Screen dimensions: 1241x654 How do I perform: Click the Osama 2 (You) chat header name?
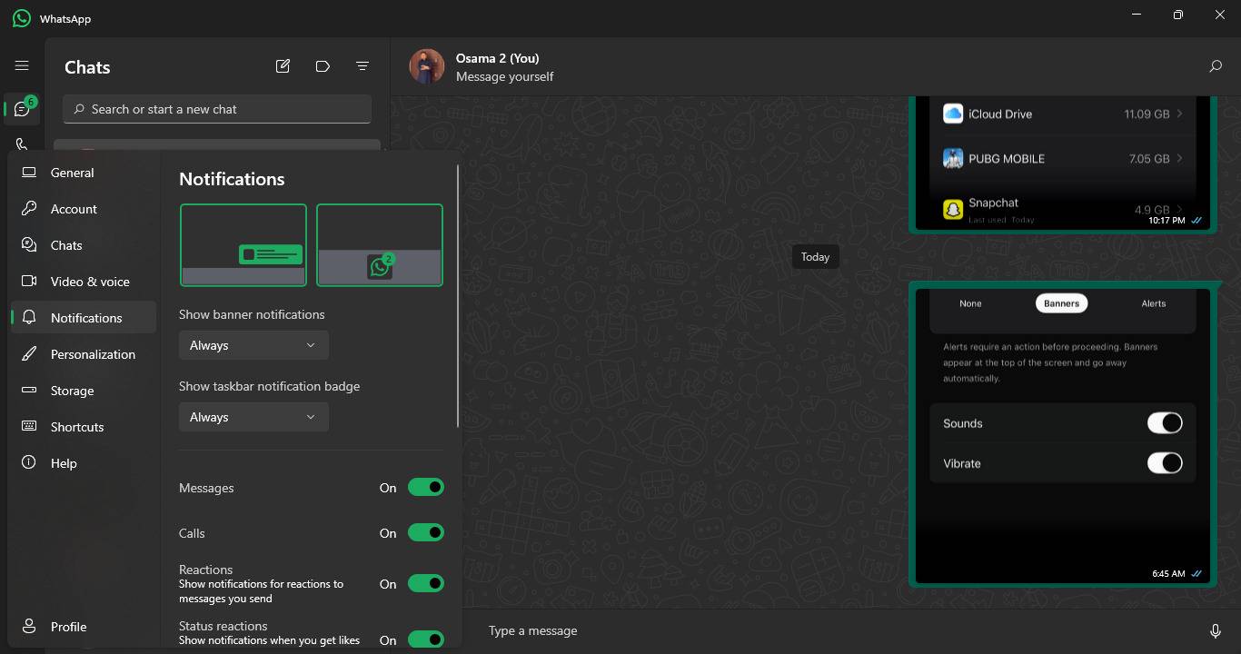coord(498,58)
